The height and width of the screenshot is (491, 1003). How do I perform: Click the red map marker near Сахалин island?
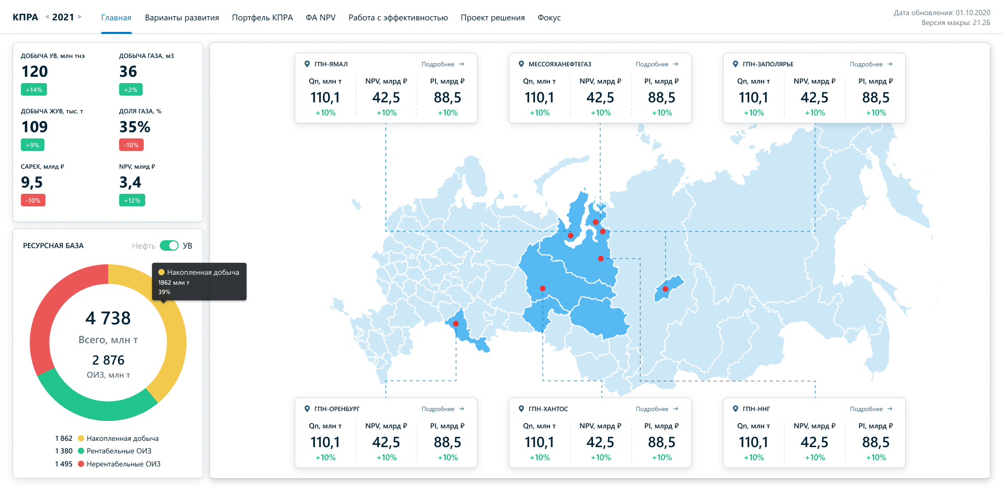666,288
